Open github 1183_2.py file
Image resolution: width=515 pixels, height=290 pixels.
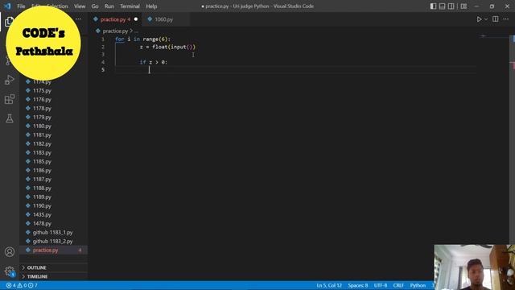[52, 242]
